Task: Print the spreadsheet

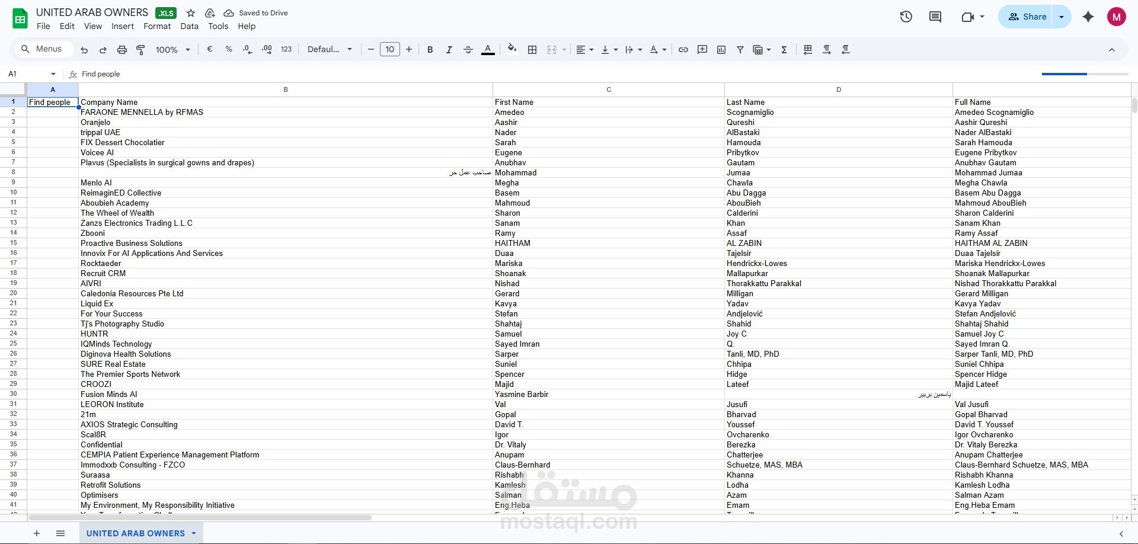Action: [122, 50]
